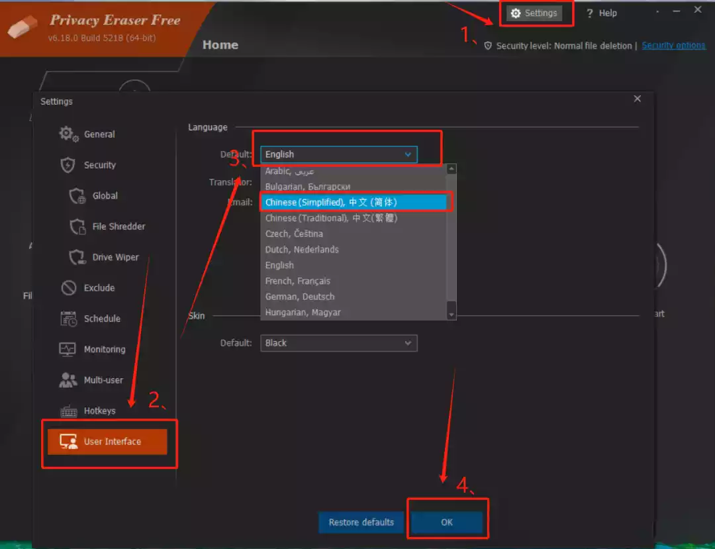The width and height of the screenshot is (715, 549).
Task: Open the Help menu text
Action: [608, 14]
